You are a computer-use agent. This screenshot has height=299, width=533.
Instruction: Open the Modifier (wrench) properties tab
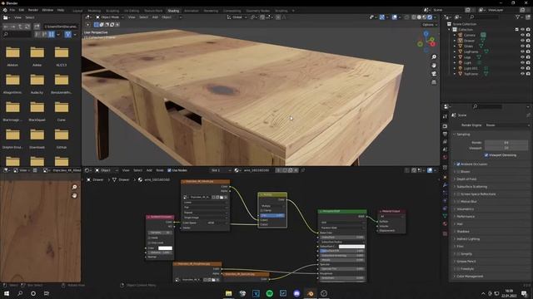point(445,184)
